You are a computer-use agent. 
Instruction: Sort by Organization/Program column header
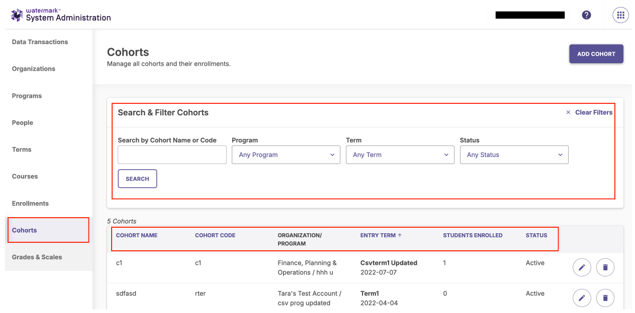click(x=300, y=239)
